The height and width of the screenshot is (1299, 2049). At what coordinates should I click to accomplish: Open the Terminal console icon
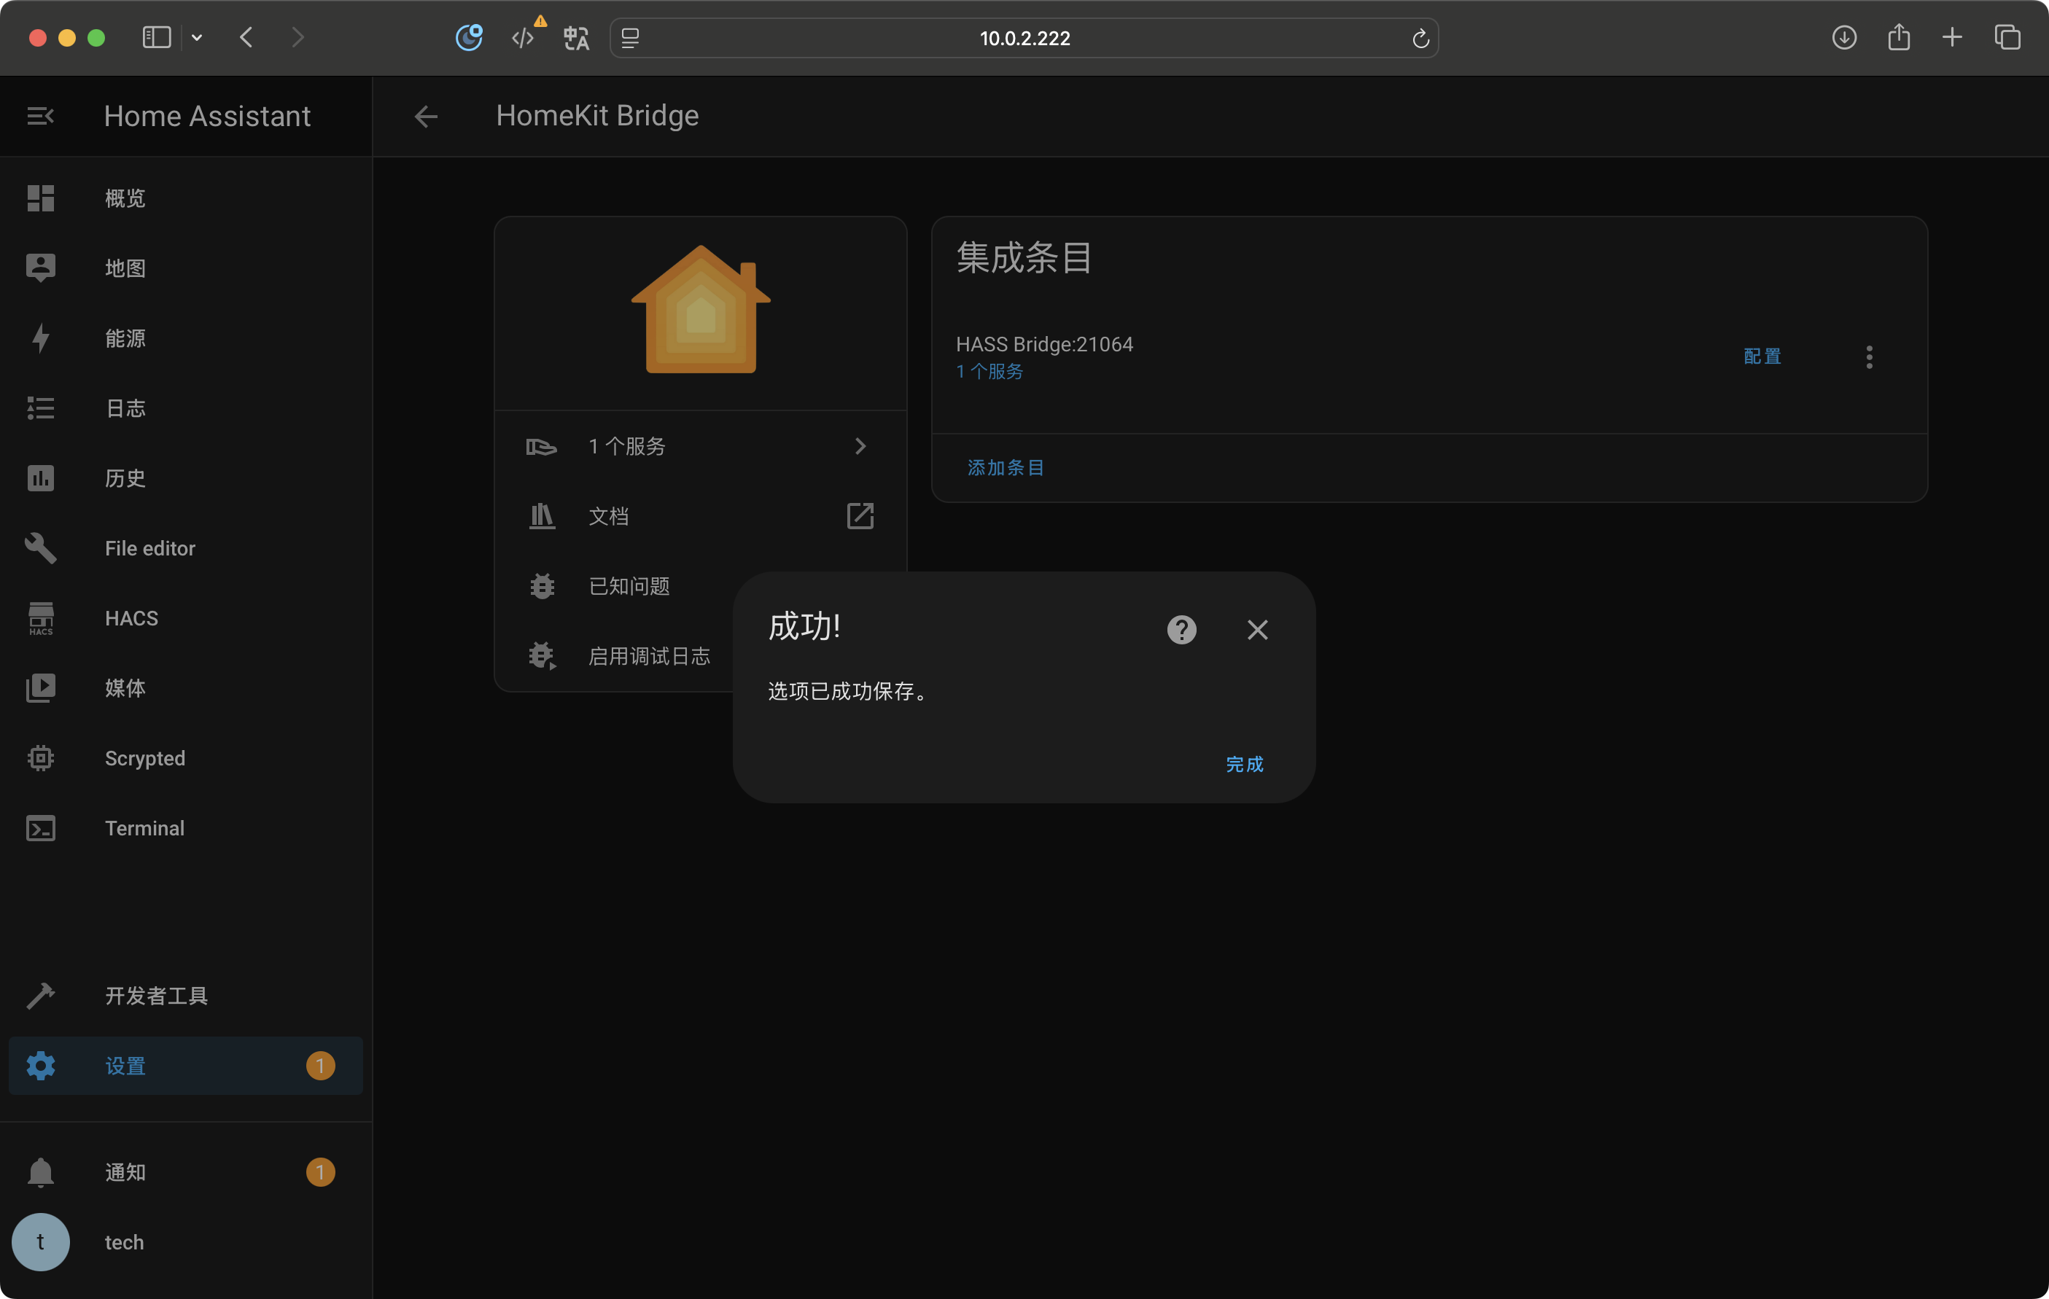[x=40, y=827]
